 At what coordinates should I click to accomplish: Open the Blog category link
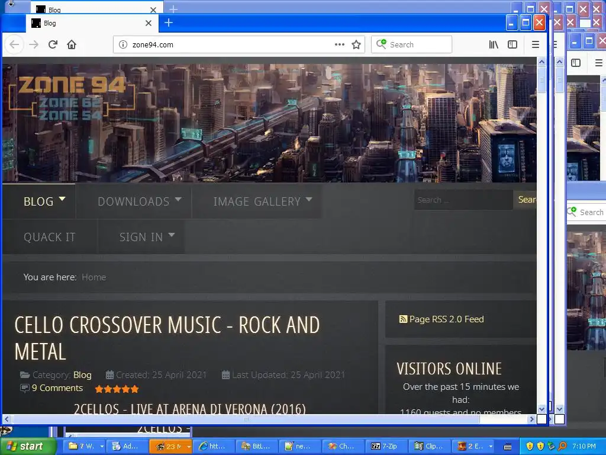(82, 375)
